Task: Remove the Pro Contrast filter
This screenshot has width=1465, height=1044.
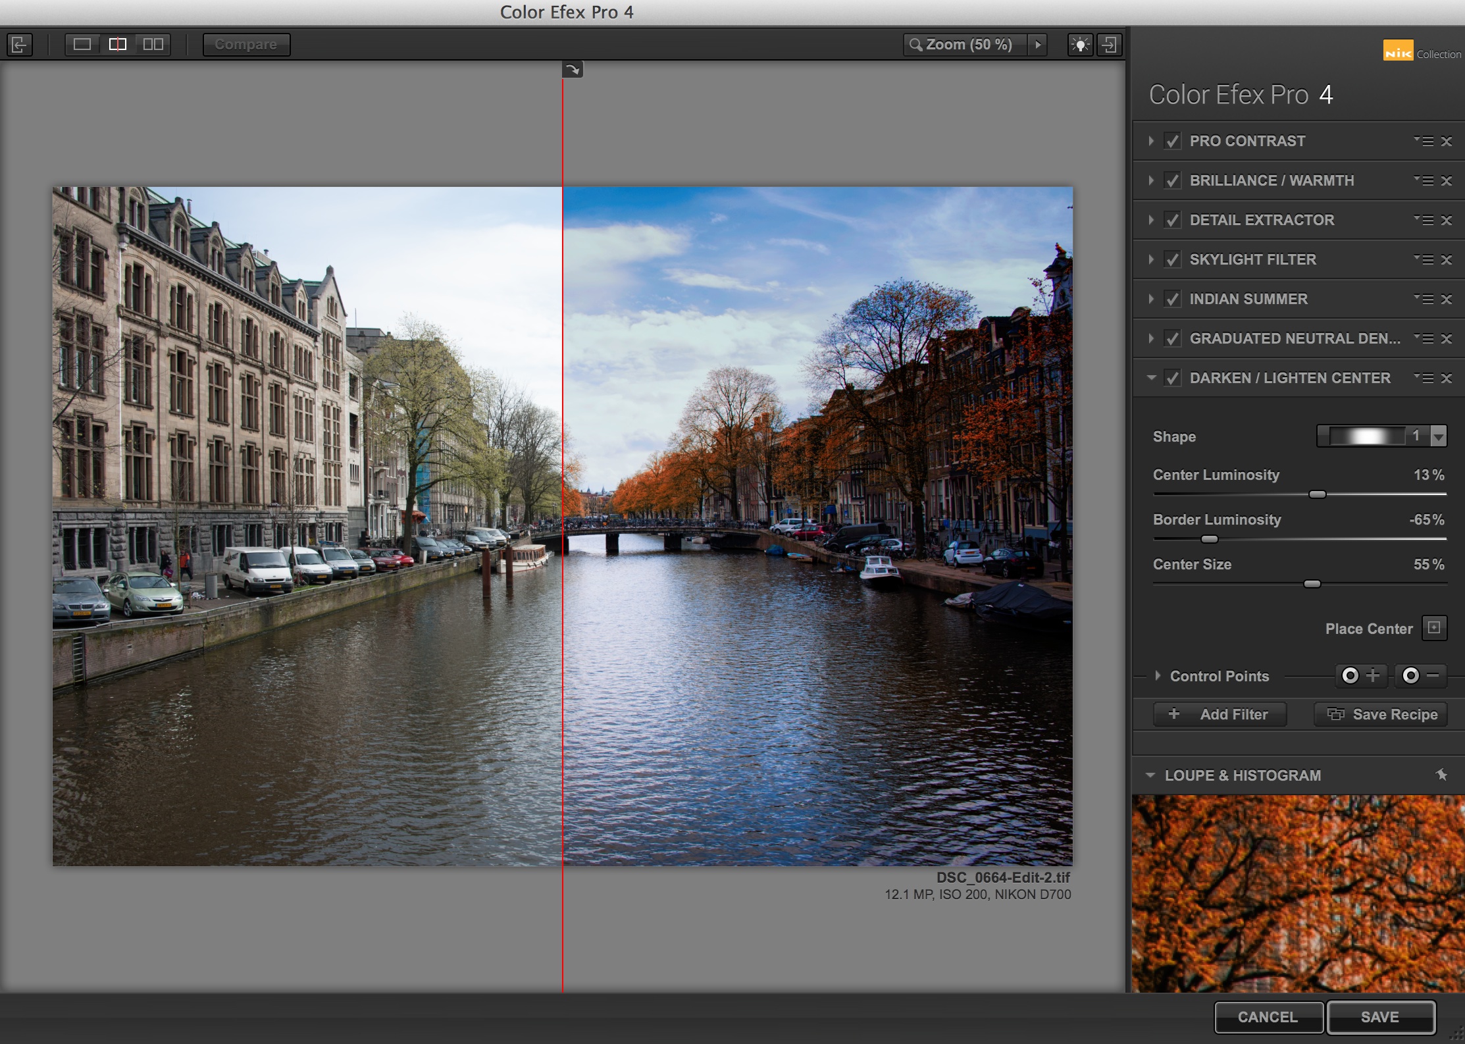Action: tap(1446, 141)
